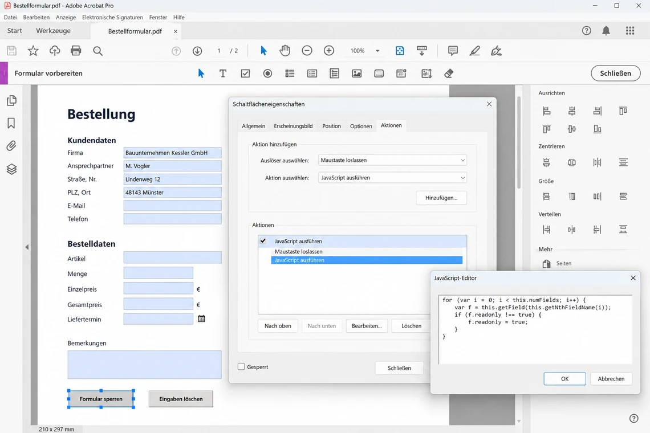Select the radio button field tool
650x433 pixels.
point(267,73)
